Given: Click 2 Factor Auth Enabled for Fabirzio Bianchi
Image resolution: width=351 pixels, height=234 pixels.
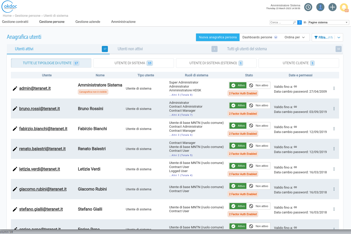Looking at the screenshot, I should (x=243, y=133).
